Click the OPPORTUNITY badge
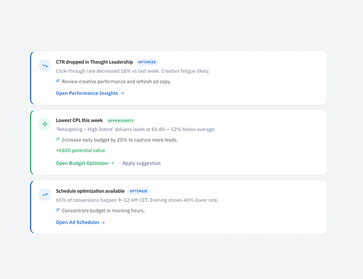Screen dimensions: 363x279 (121, 121)
